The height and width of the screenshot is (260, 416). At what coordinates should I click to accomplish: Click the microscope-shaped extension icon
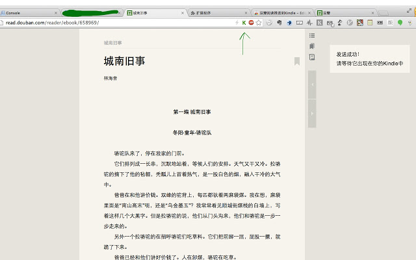[x=340, y=23]
